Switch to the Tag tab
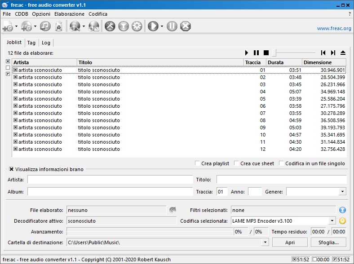 (x=31, y=43)
